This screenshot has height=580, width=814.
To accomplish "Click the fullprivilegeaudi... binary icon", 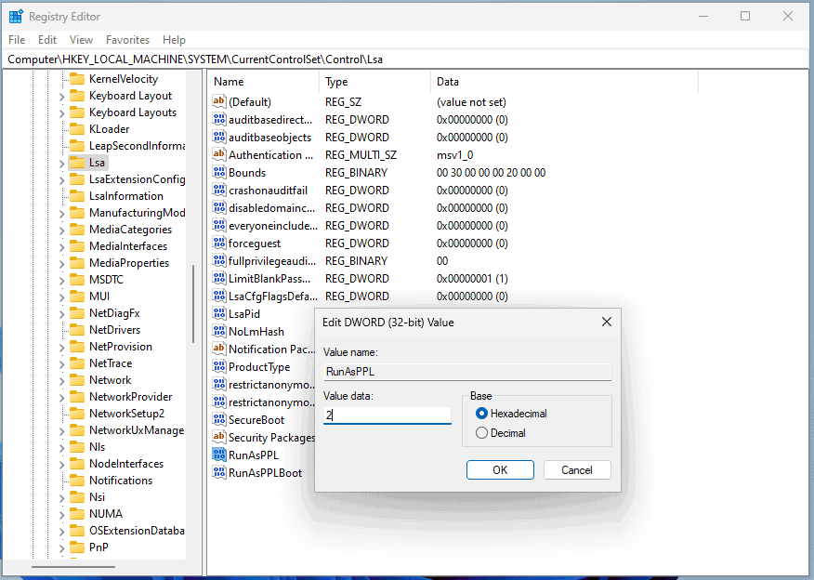I will (219, 260).
